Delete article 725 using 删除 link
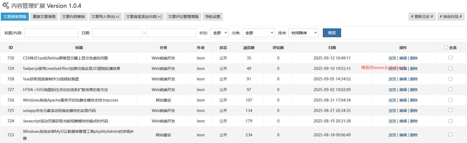 (414, 111)
